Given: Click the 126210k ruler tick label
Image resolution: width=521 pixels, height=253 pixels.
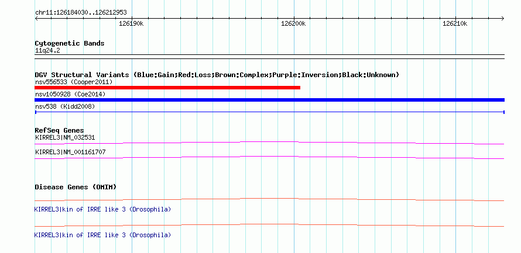Looking at the screenshot, I should coord(455,23).
